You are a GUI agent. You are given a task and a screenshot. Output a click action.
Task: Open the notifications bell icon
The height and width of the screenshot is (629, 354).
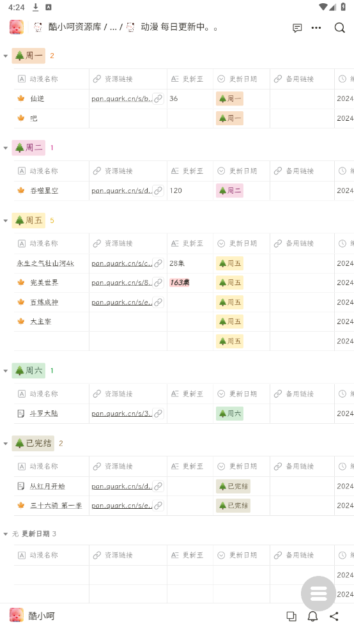point(312,616)
